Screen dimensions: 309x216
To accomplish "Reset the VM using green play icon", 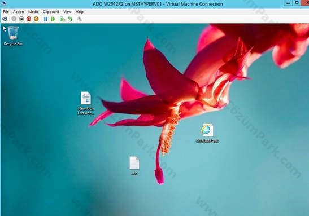I will click(x=53, y=19).
